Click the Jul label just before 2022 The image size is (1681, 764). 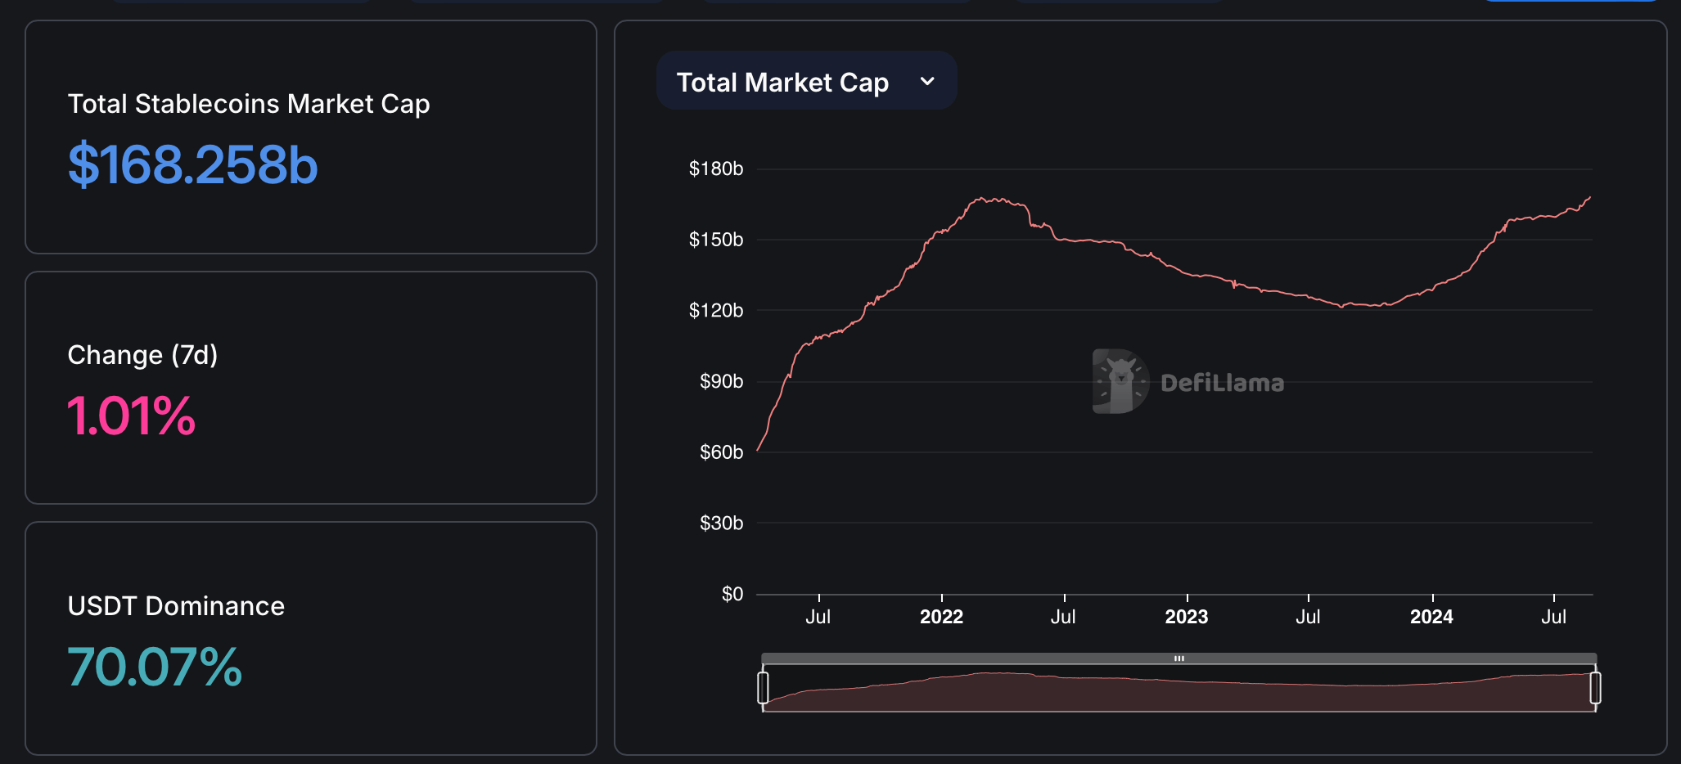pos(818,617)
